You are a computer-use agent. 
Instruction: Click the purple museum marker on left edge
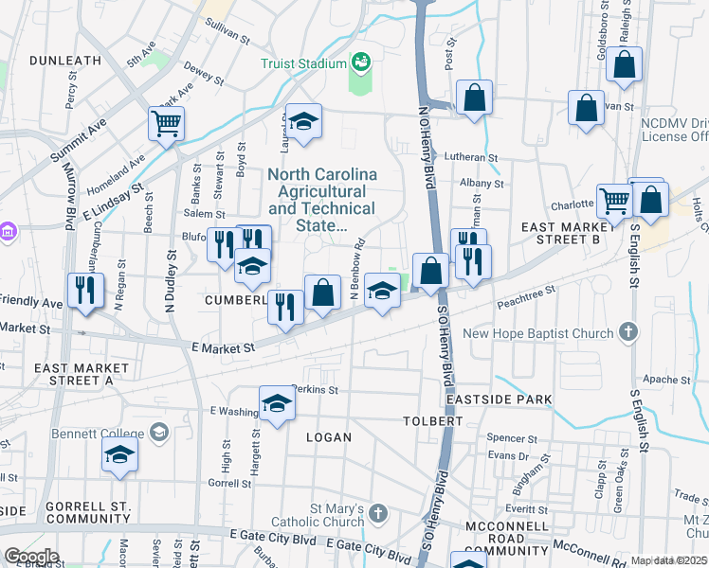coord(8,233)
